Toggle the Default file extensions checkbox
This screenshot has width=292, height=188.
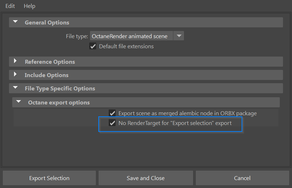click(x=93, y=46)
